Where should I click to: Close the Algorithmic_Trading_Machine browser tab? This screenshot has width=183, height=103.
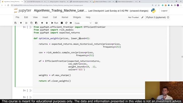pos(22,2)
